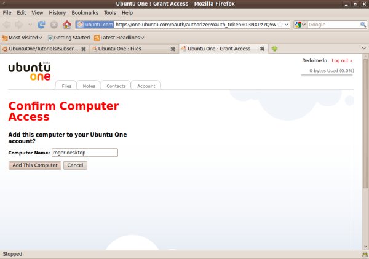Screen dimensions: 369x259
Task: Open a new tab with the plus icon
Action: click(274, 49)
